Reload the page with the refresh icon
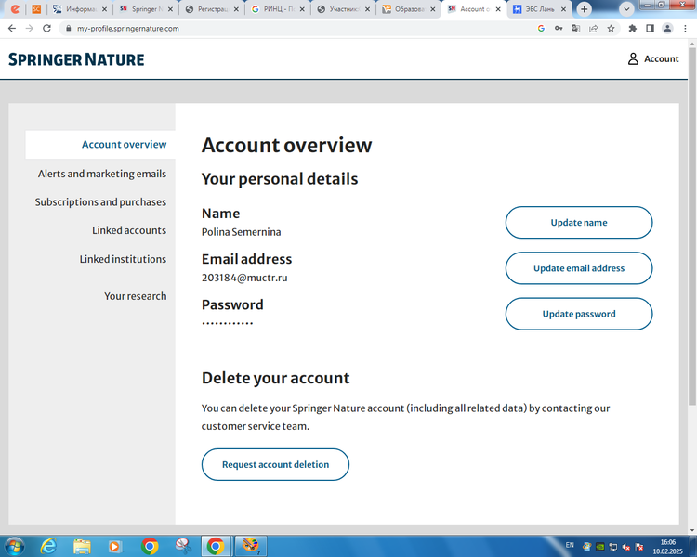Screen dimensions: 697x557 point(47,29)
